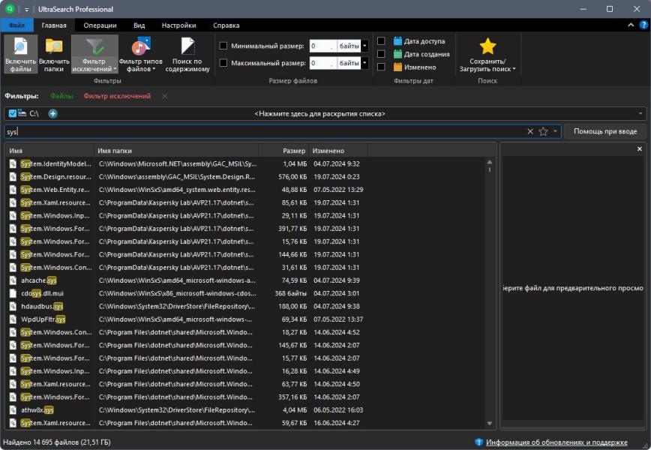The image size is (651, 450).
Task: Click the UltraSearch app logo icon
Action: 10,9
